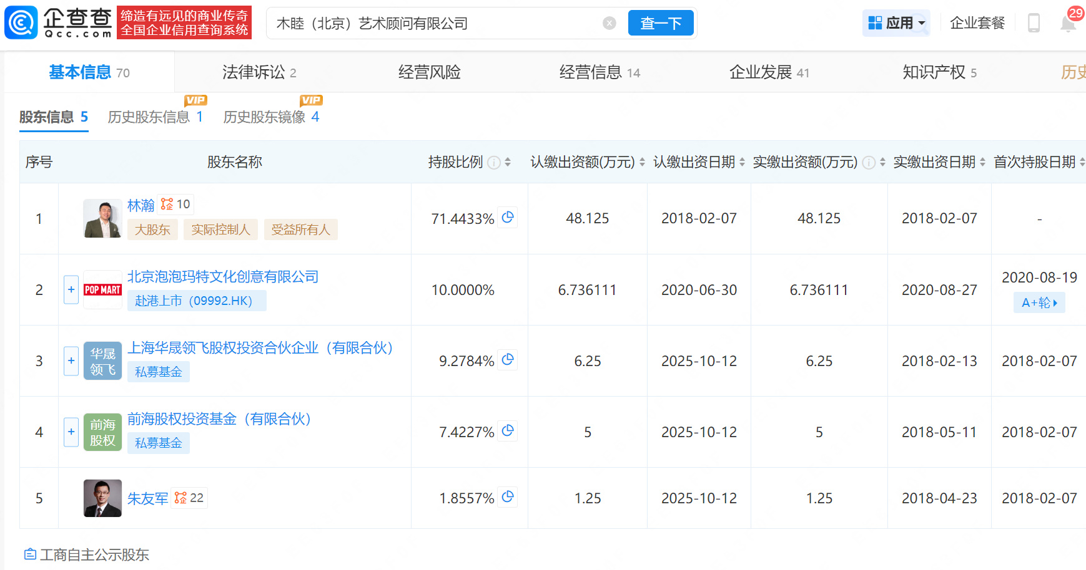Sort by 认缴出资额(万元) column

[x=642, y=162]
